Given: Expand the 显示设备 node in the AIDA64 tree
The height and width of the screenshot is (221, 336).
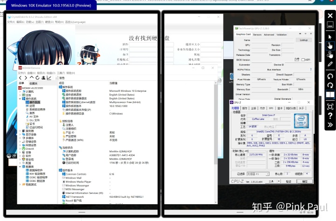Looking at the screenshot, I should (20, 134).
